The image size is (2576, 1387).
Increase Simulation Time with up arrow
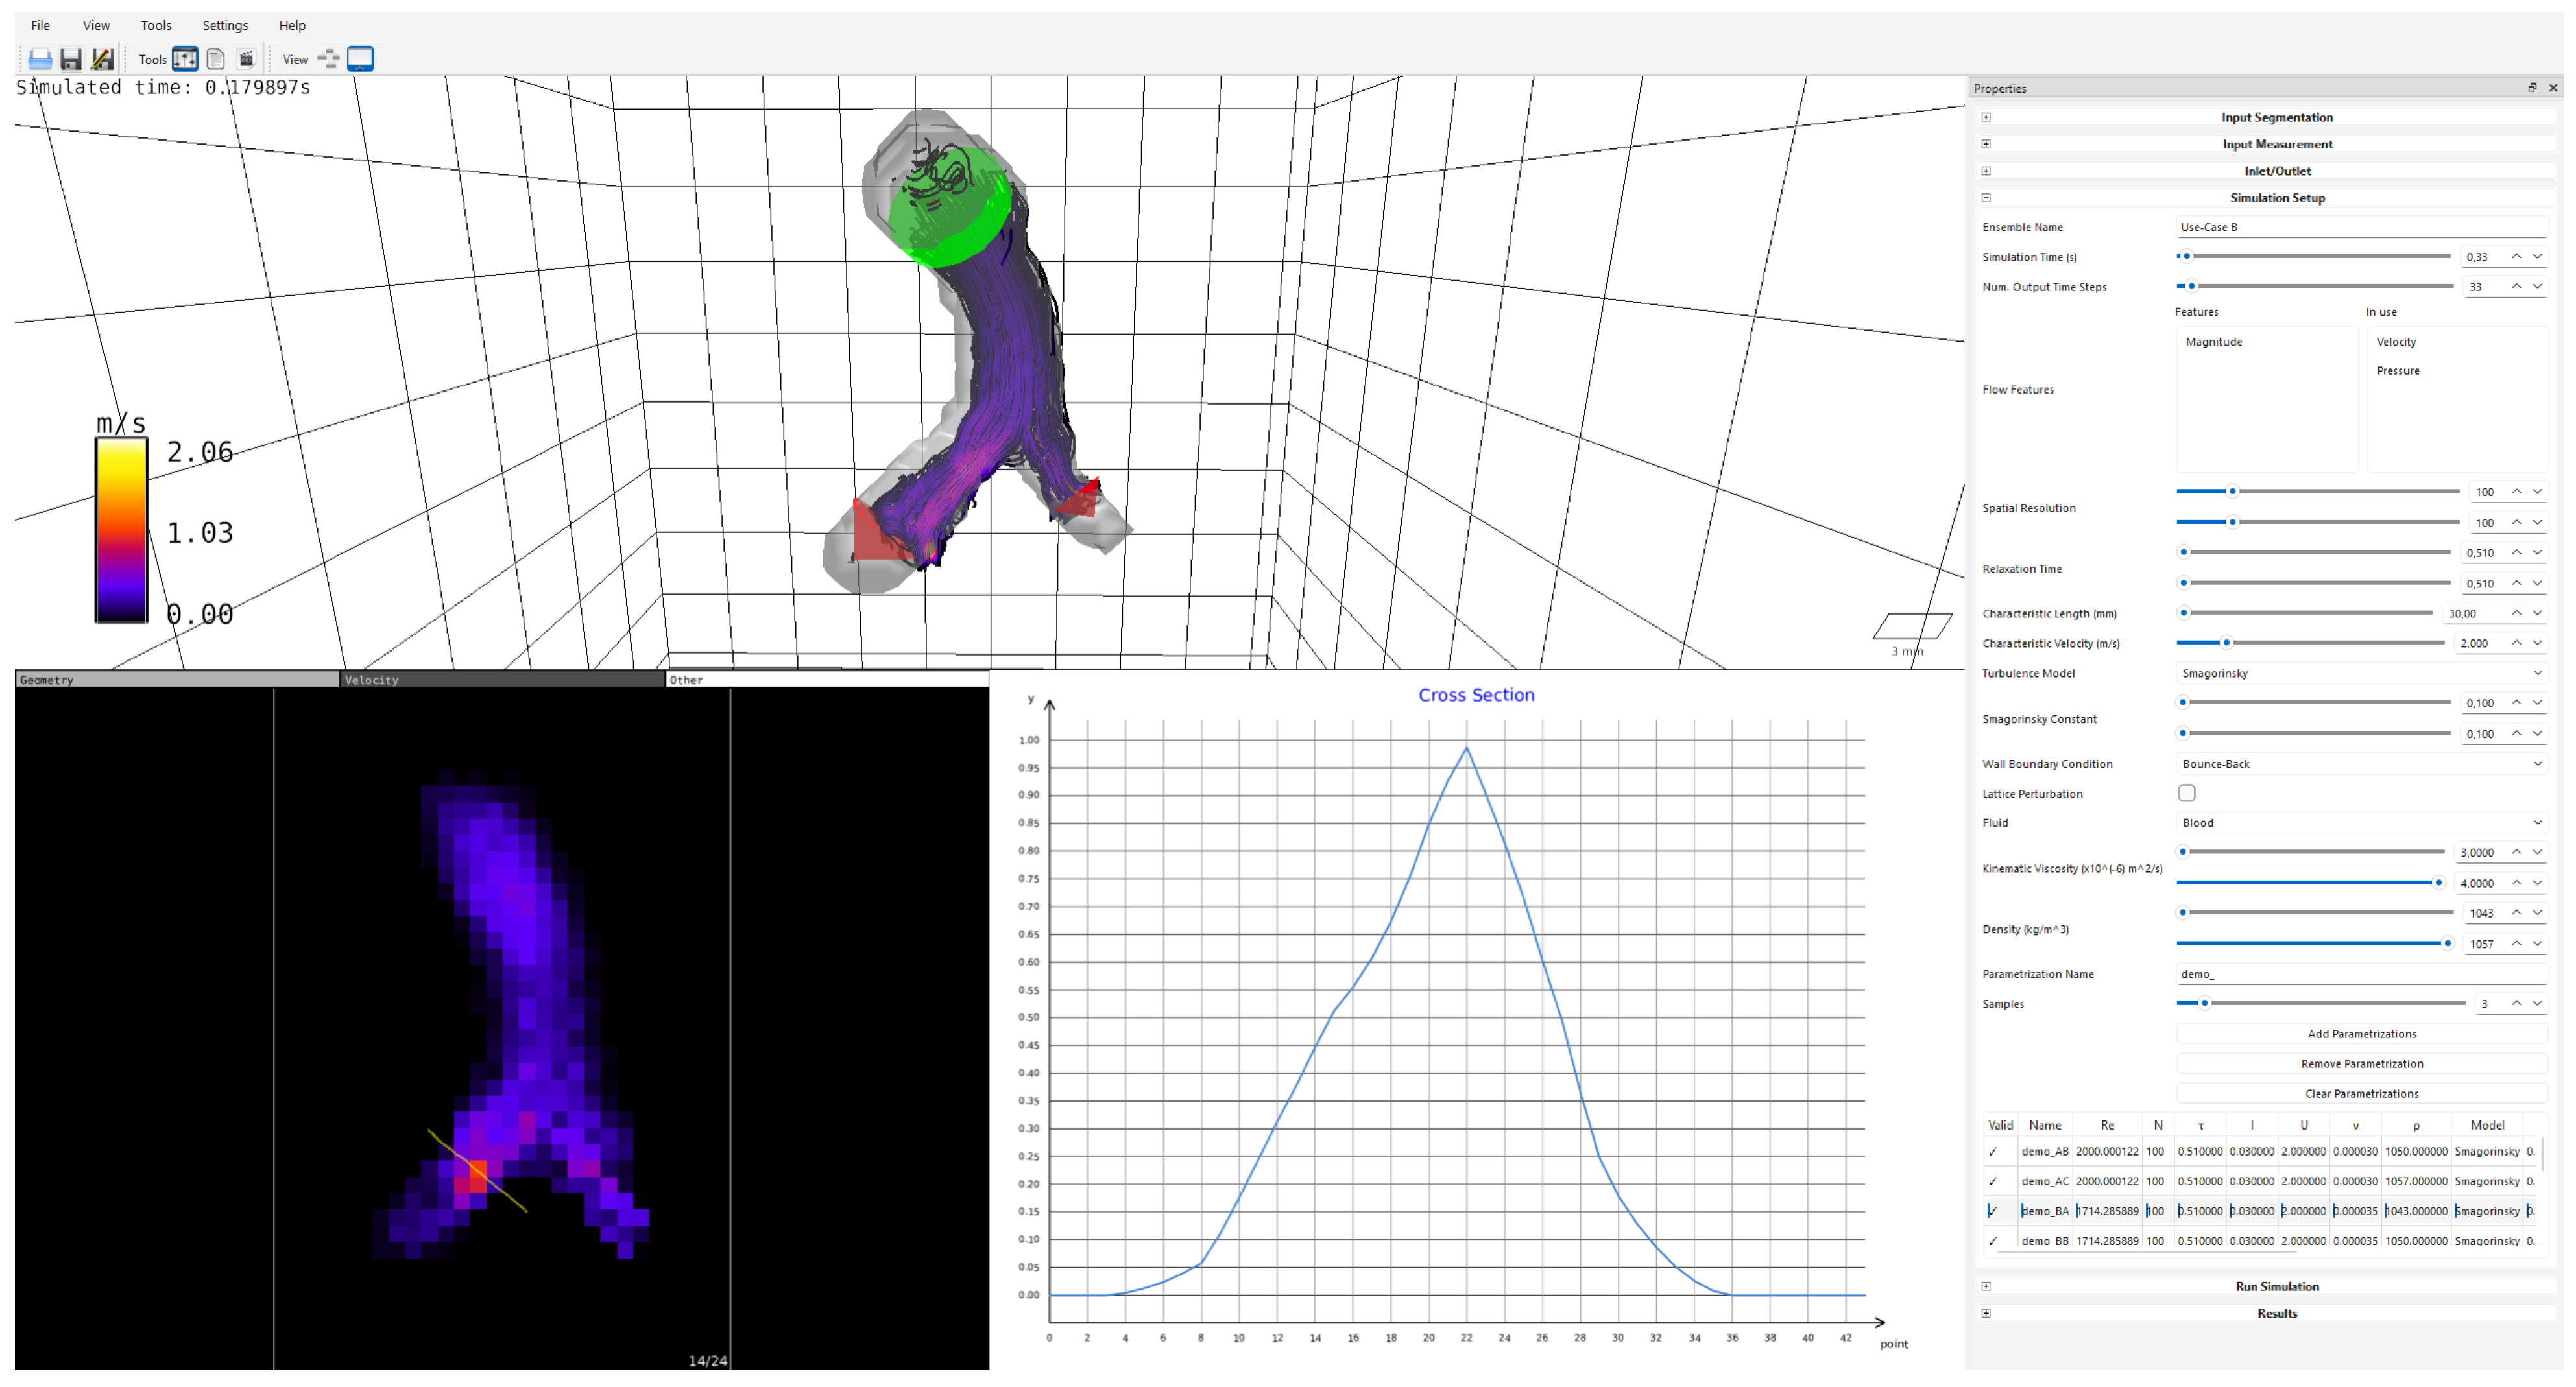(x=2516, y=257)
